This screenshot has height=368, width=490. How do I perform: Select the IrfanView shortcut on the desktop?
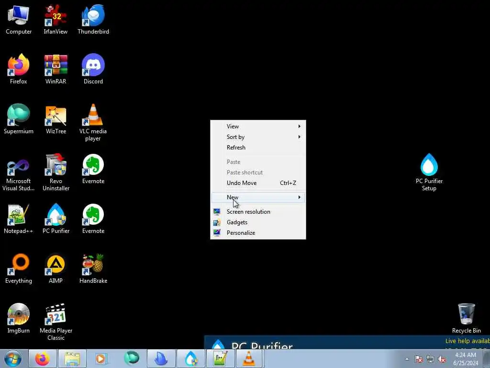pos(56,19)
